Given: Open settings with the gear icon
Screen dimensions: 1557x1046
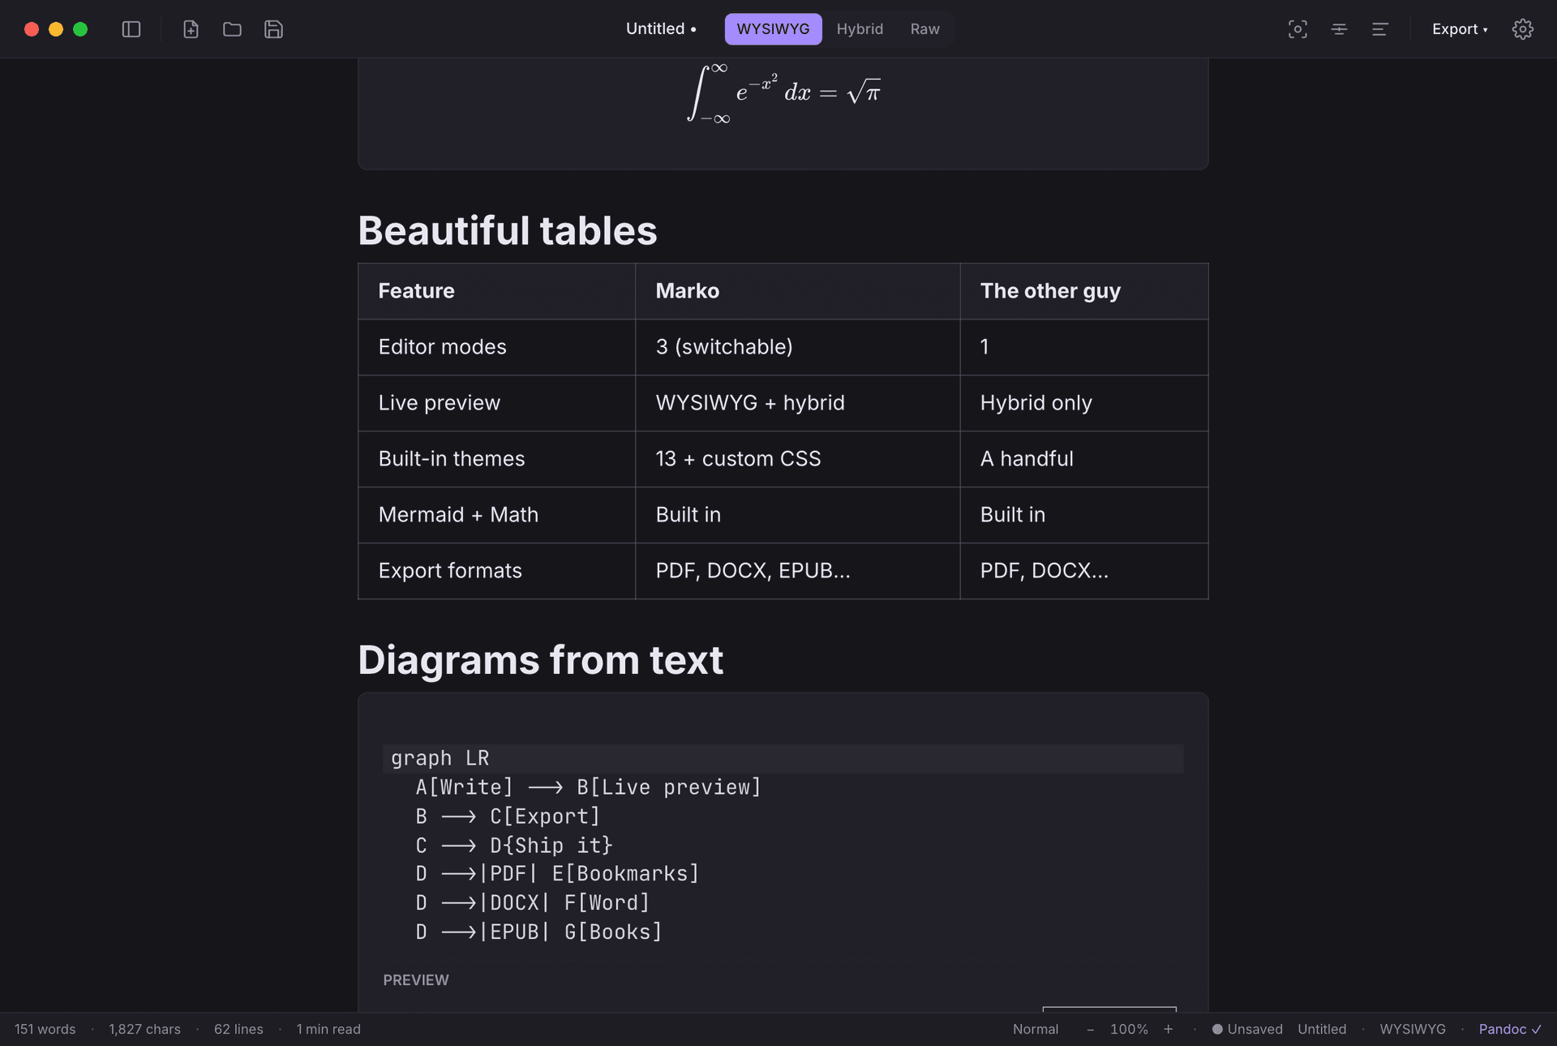Looking at the screenshot, I should (1523, 29).
